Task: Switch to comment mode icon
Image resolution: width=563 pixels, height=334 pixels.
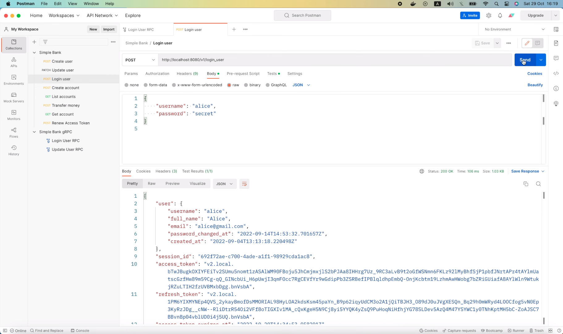Action: (537, 43)
